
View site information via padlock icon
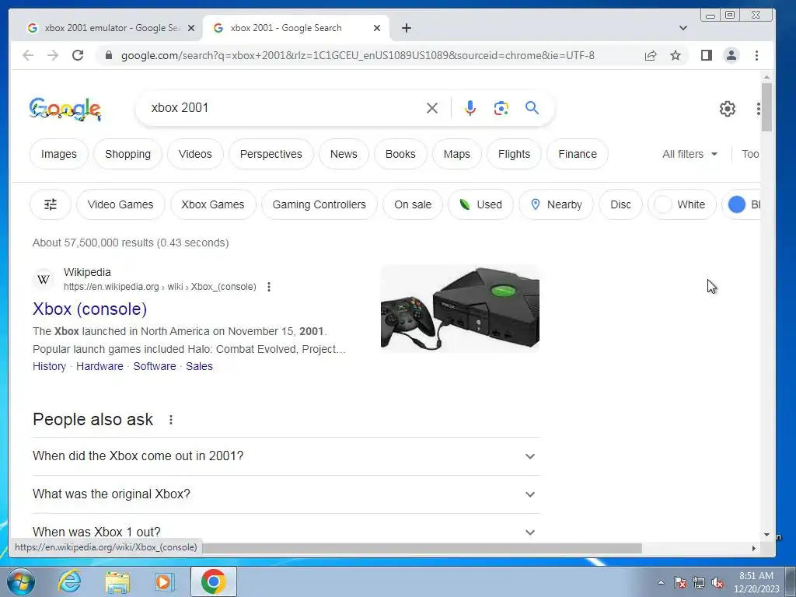(x=109, y=55)
